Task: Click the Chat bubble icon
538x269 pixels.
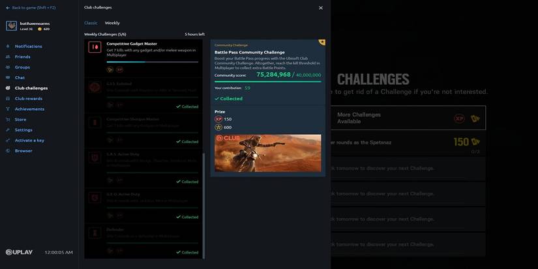Action: pyautogui.click(x=8, y=78)
